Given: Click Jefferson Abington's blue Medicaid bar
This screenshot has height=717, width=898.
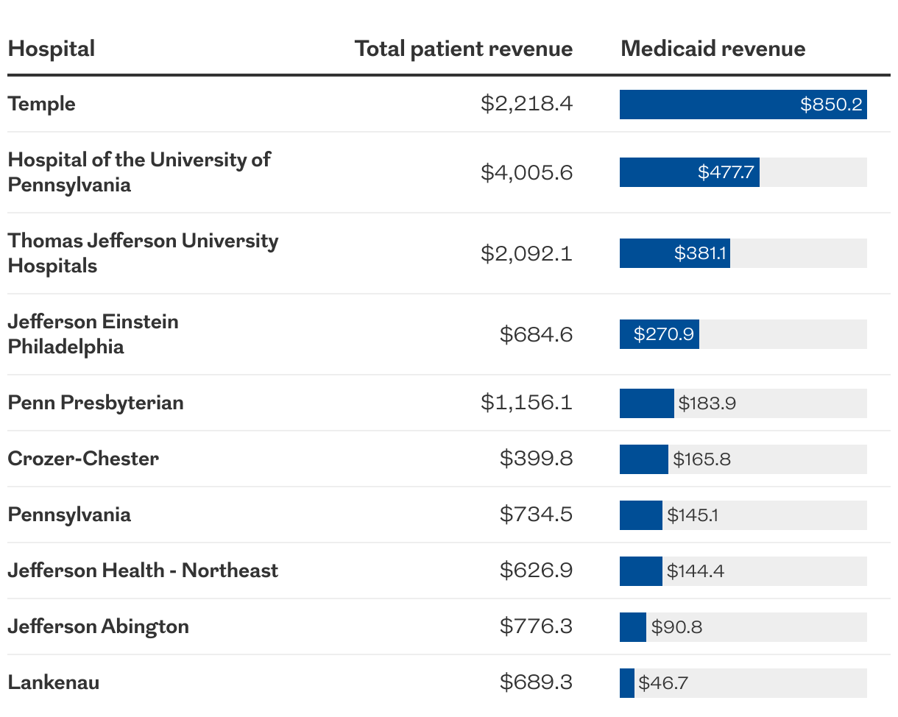Looking at the screenshot, I should [633, 627].
